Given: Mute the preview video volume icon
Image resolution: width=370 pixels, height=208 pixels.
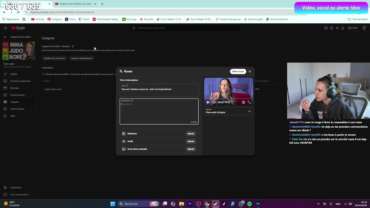Looking at the screenshot, I should 214,102.
